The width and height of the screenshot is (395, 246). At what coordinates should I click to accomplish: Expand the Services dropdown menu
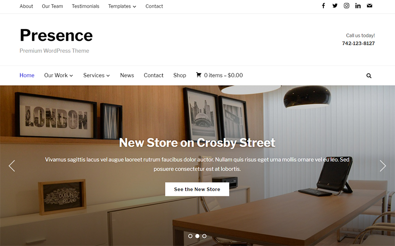97,76
